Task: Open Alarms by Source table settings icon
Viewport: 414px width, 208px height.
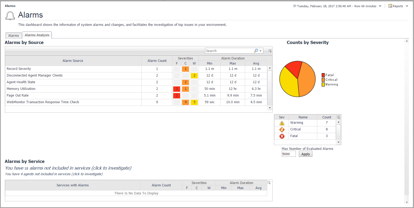Action: pos(270,51)
